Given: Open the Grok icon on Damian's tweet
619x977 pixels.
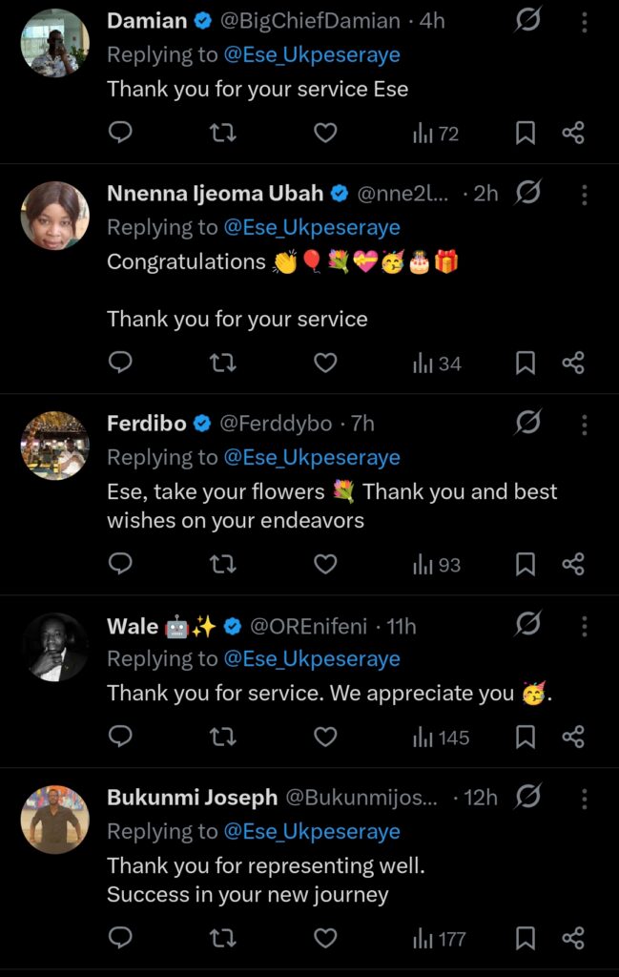Looking at the screenshot, I should pos(527,21).
